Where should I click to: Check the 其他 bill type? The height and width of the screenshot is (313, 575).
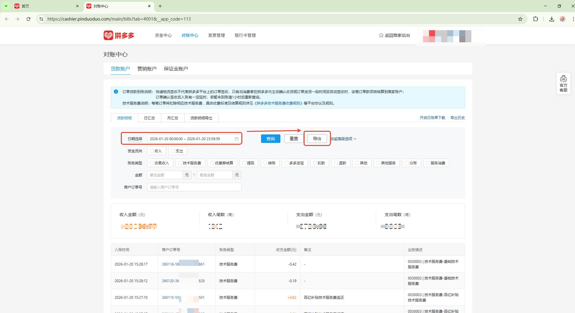click(x=357, y=163)
